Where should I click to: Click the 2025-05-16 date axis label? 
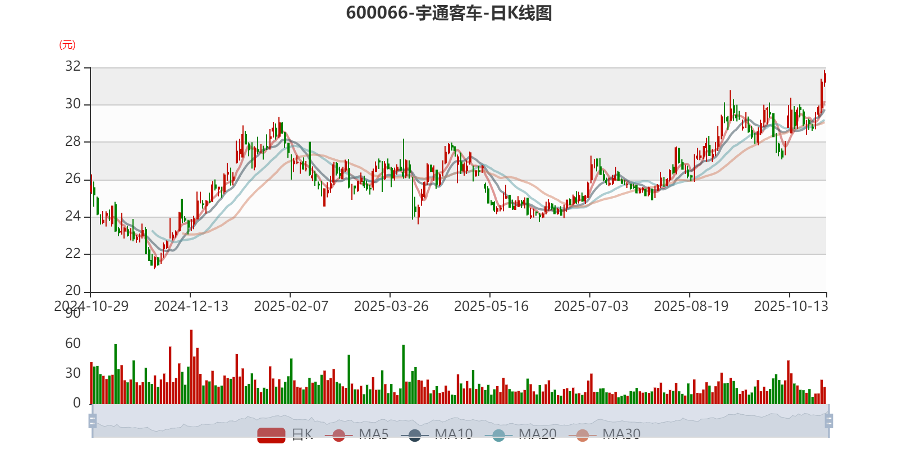click(x=491, y=306)
